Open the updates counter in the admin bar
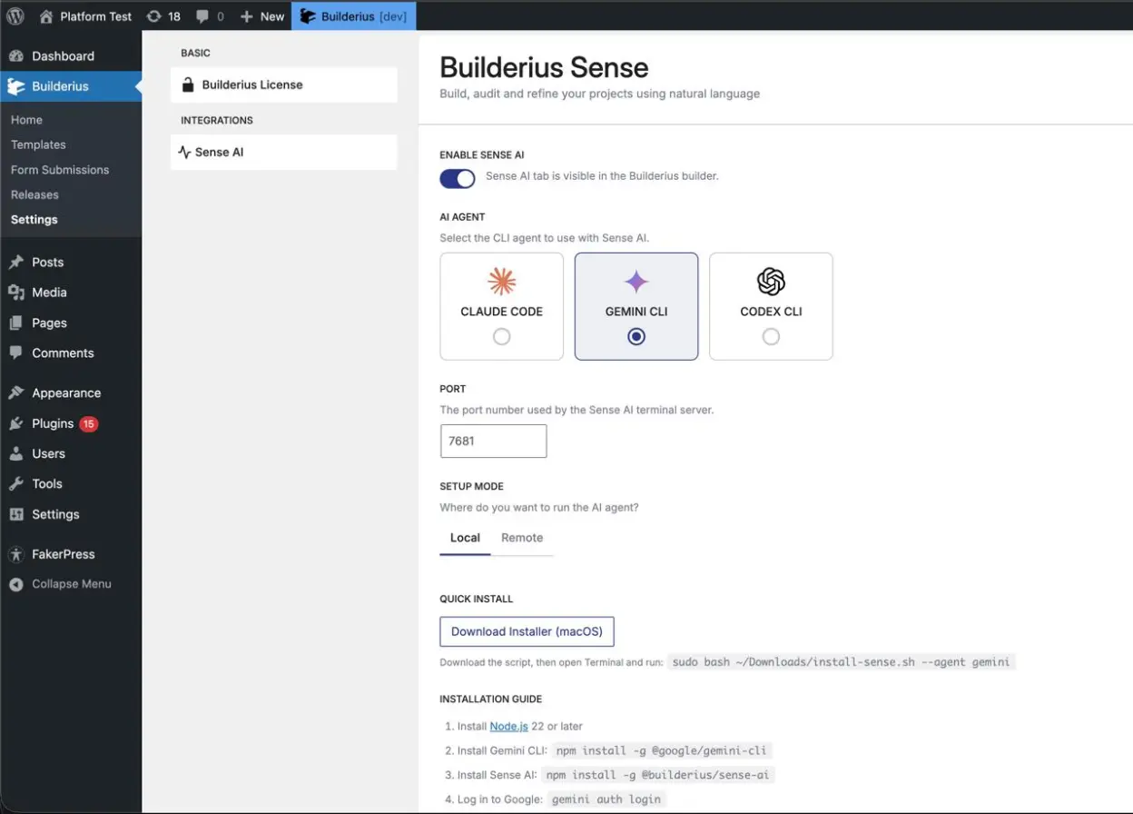 click(x=163, y=15)
